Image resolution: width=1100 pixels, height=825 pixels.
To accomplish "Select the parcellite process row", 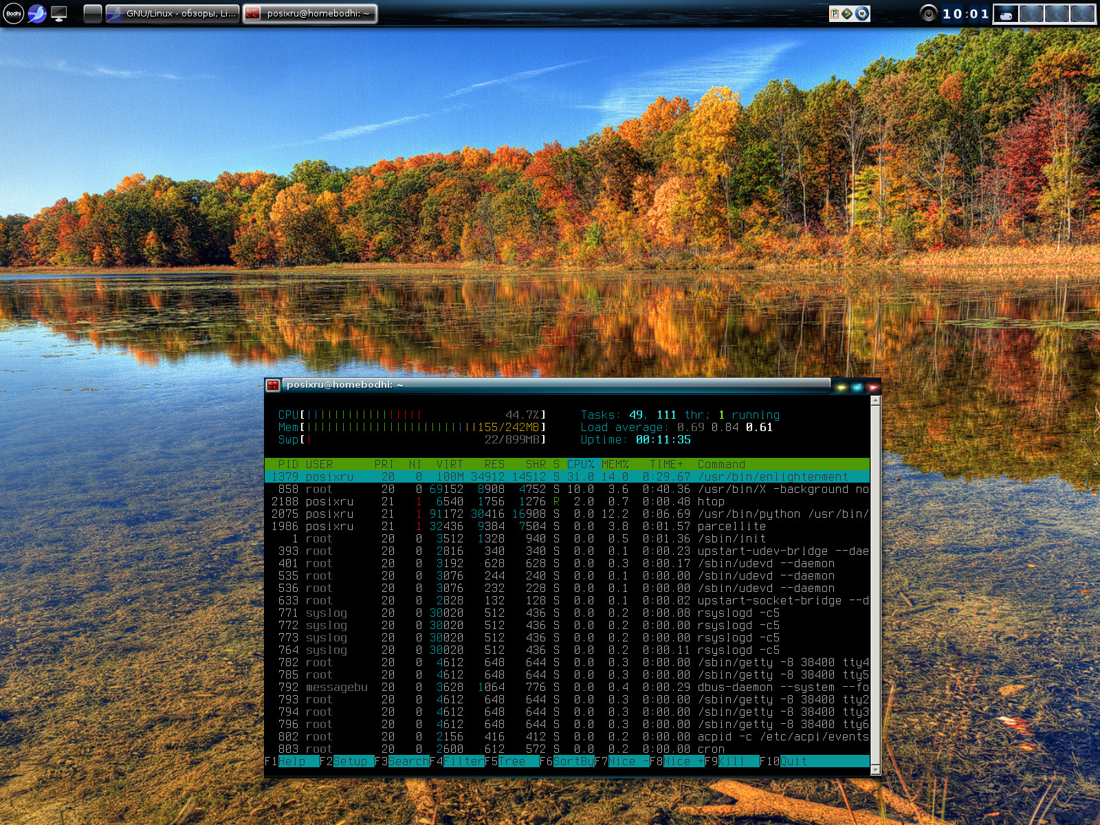I will [567, 526].
